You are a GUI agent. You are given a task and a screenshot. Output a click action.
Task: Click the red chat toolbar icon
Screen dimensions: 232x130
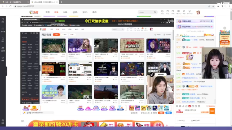(x=190, y=106)
